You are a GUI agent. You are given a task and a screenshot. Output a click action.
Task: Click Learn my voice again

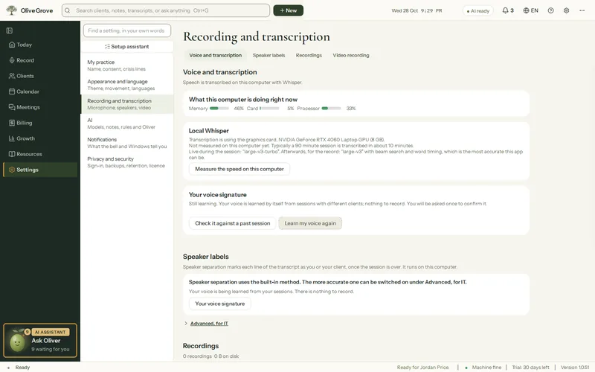(x=310, y=223)
